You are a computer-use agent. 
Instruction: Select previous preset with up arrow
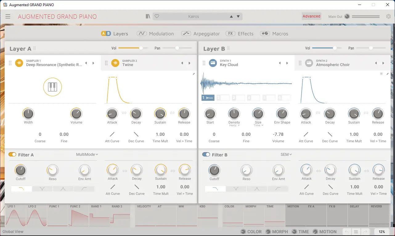[x=231, y=17]
